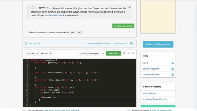Viewport: 197px width, 111px height.
Task: Collapse code fold at binarySearch line 6
Action: pyautogui.click(x=29, y=72)
